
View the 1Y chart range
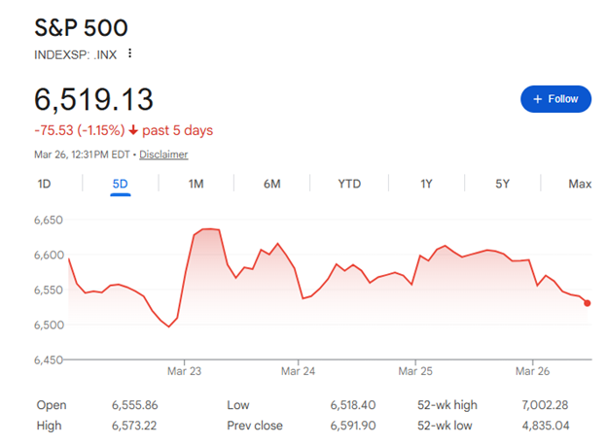click(x=426, y=184)
